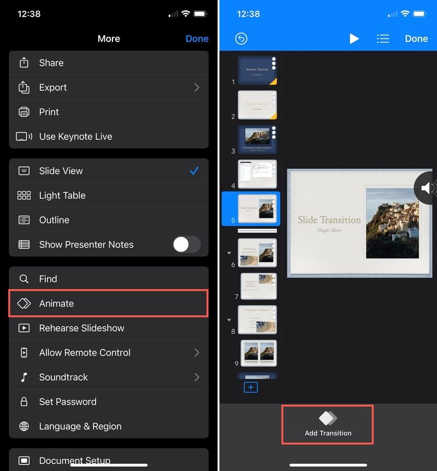The width and height of the screenshot is (437, 471).
Task: Tap Done in the More menu
Action: coord(197,38)
